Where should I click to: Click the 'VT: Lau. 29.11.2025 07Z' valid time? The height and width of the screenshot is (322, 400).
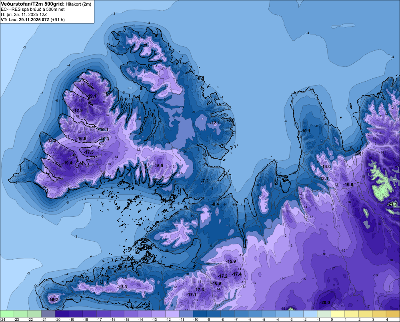[x=25, y=20]
